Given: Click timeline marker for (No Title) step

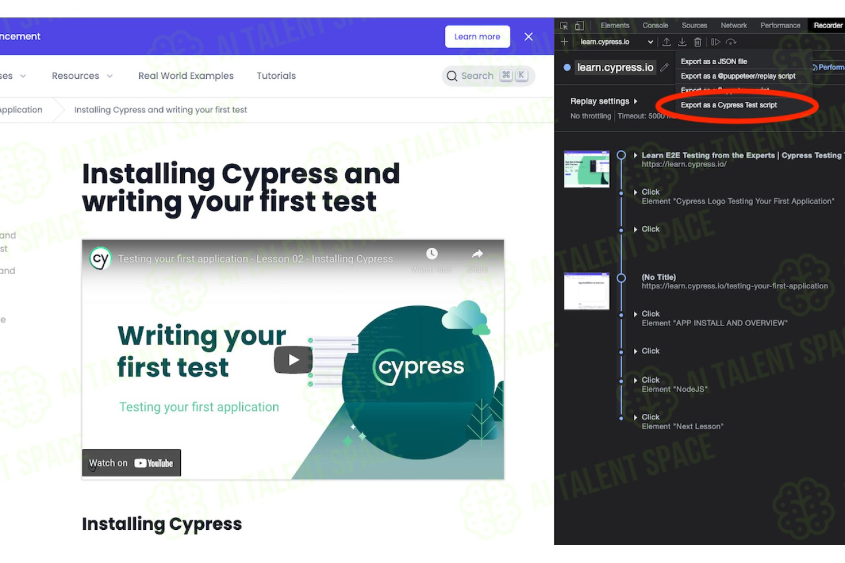Looking at the screenshot, I should [x=621, y=278].
